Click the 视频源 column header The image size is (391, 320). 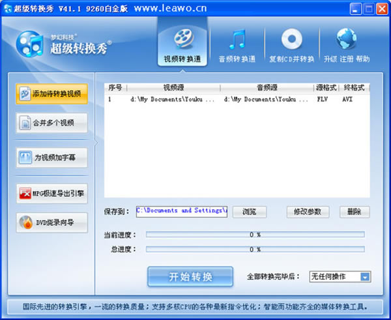tap(173, 88)
